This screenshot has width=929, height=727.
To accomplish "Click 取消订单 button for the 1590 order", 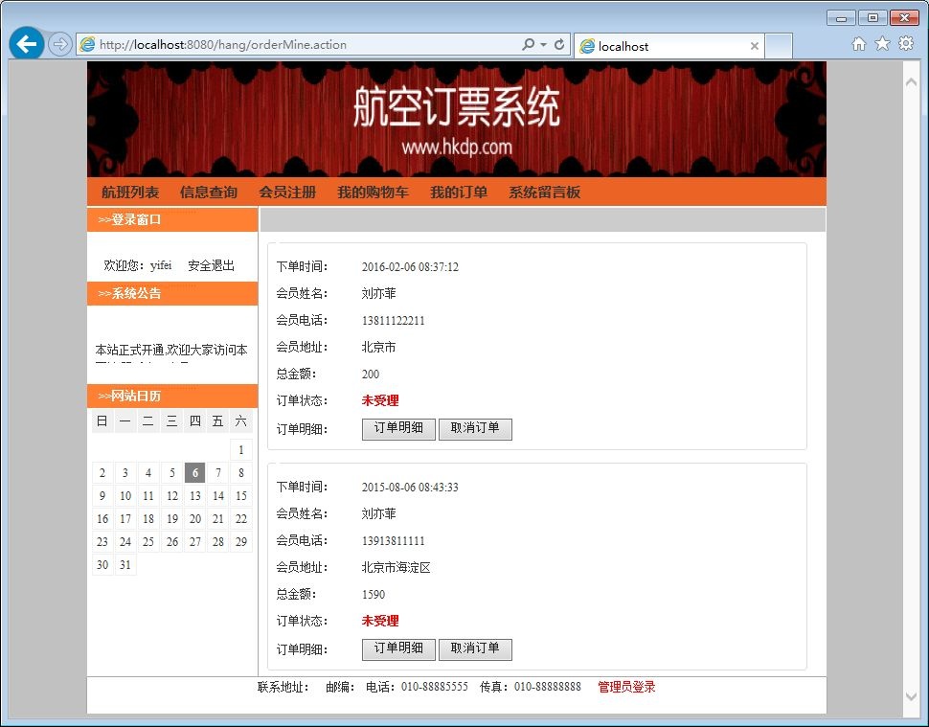I will [x=475, y=649].
